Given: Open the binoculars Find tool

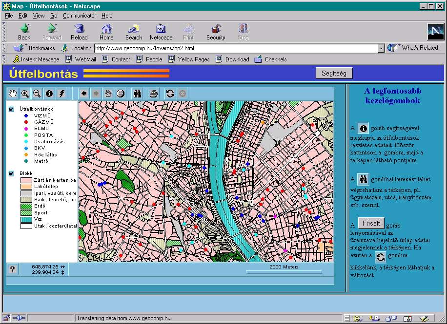Looking at the screenshot, I should [x=138, y=94].
